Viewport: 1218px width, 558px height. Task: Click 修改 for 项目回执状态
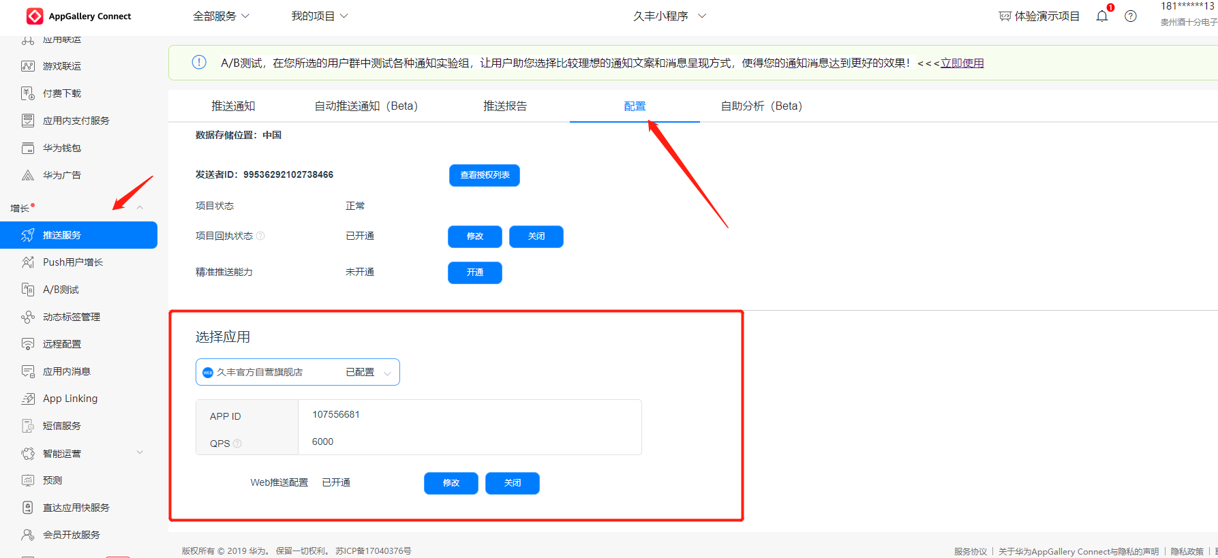point(475,236)
